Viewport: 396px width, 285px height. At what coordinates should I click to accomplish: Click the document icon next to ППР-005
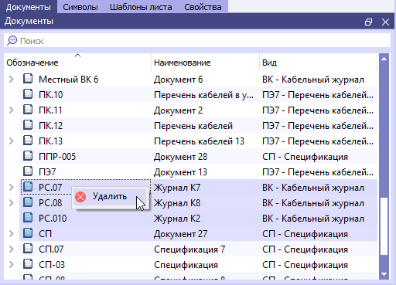click(28, 156)
